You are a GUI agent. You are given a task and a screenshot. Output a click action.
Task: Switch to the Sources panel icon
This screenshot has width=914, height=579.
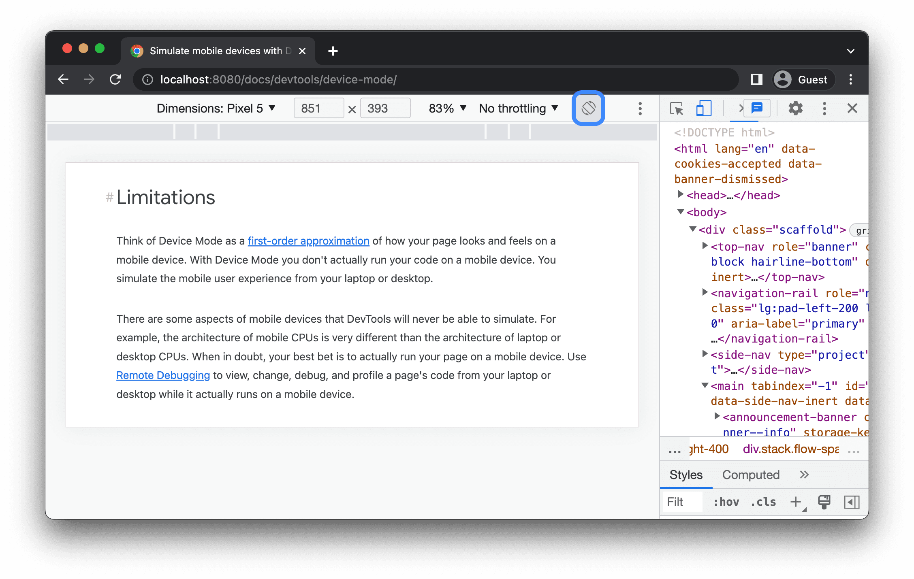coord(739,109)
